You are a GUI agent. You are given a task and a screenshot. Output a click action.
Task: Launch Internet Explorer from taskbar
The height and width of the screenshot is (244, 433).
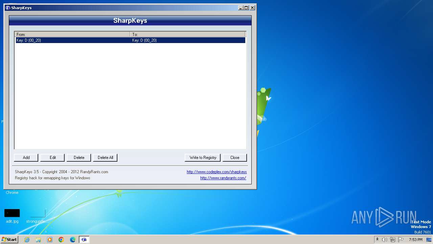pos(27,240)
